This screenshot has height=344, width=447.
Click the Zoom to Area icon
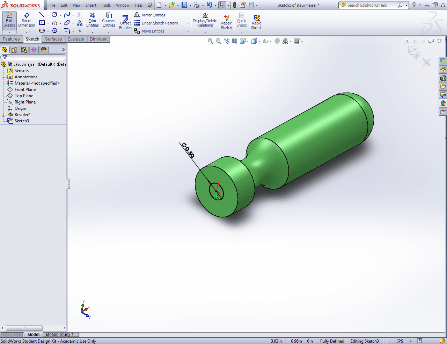[219, 41]
